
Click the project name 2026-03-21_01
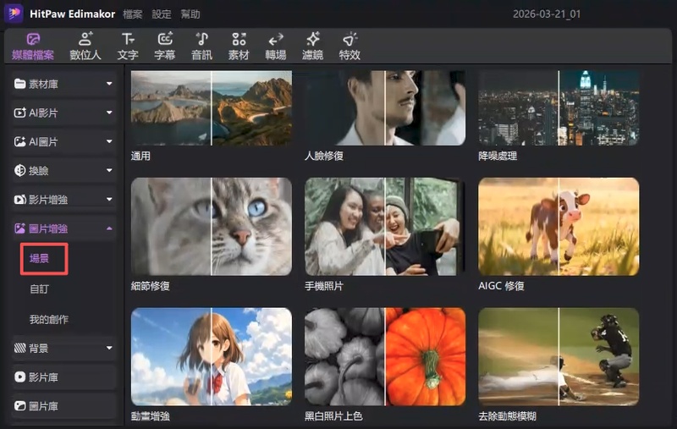point(547,14)
